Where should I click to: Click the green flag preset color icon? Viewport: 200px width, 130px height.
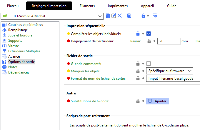5,16
